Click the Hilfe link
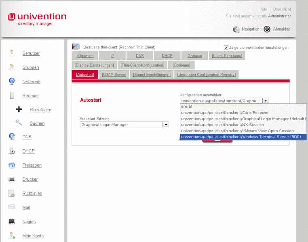The height and width of the screenshot is (242, 308). pyautogui.click(x=263, y=9)
